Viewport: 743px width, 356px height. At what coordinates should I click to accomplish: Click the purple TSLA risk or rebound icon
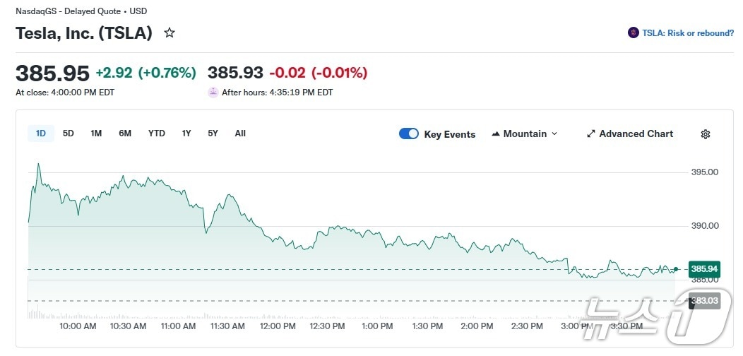[x=633, y=32]
